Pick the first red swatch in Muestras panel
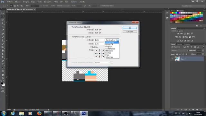The height and width of the screenshot is (116, 206). point(171,13)
